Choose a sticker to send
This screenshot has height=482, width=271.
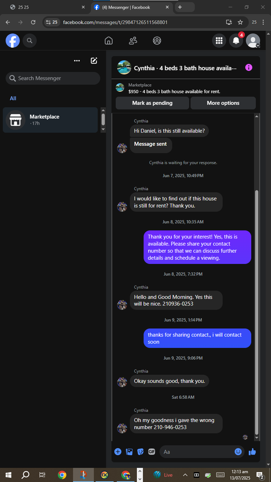tap(140, 452)
